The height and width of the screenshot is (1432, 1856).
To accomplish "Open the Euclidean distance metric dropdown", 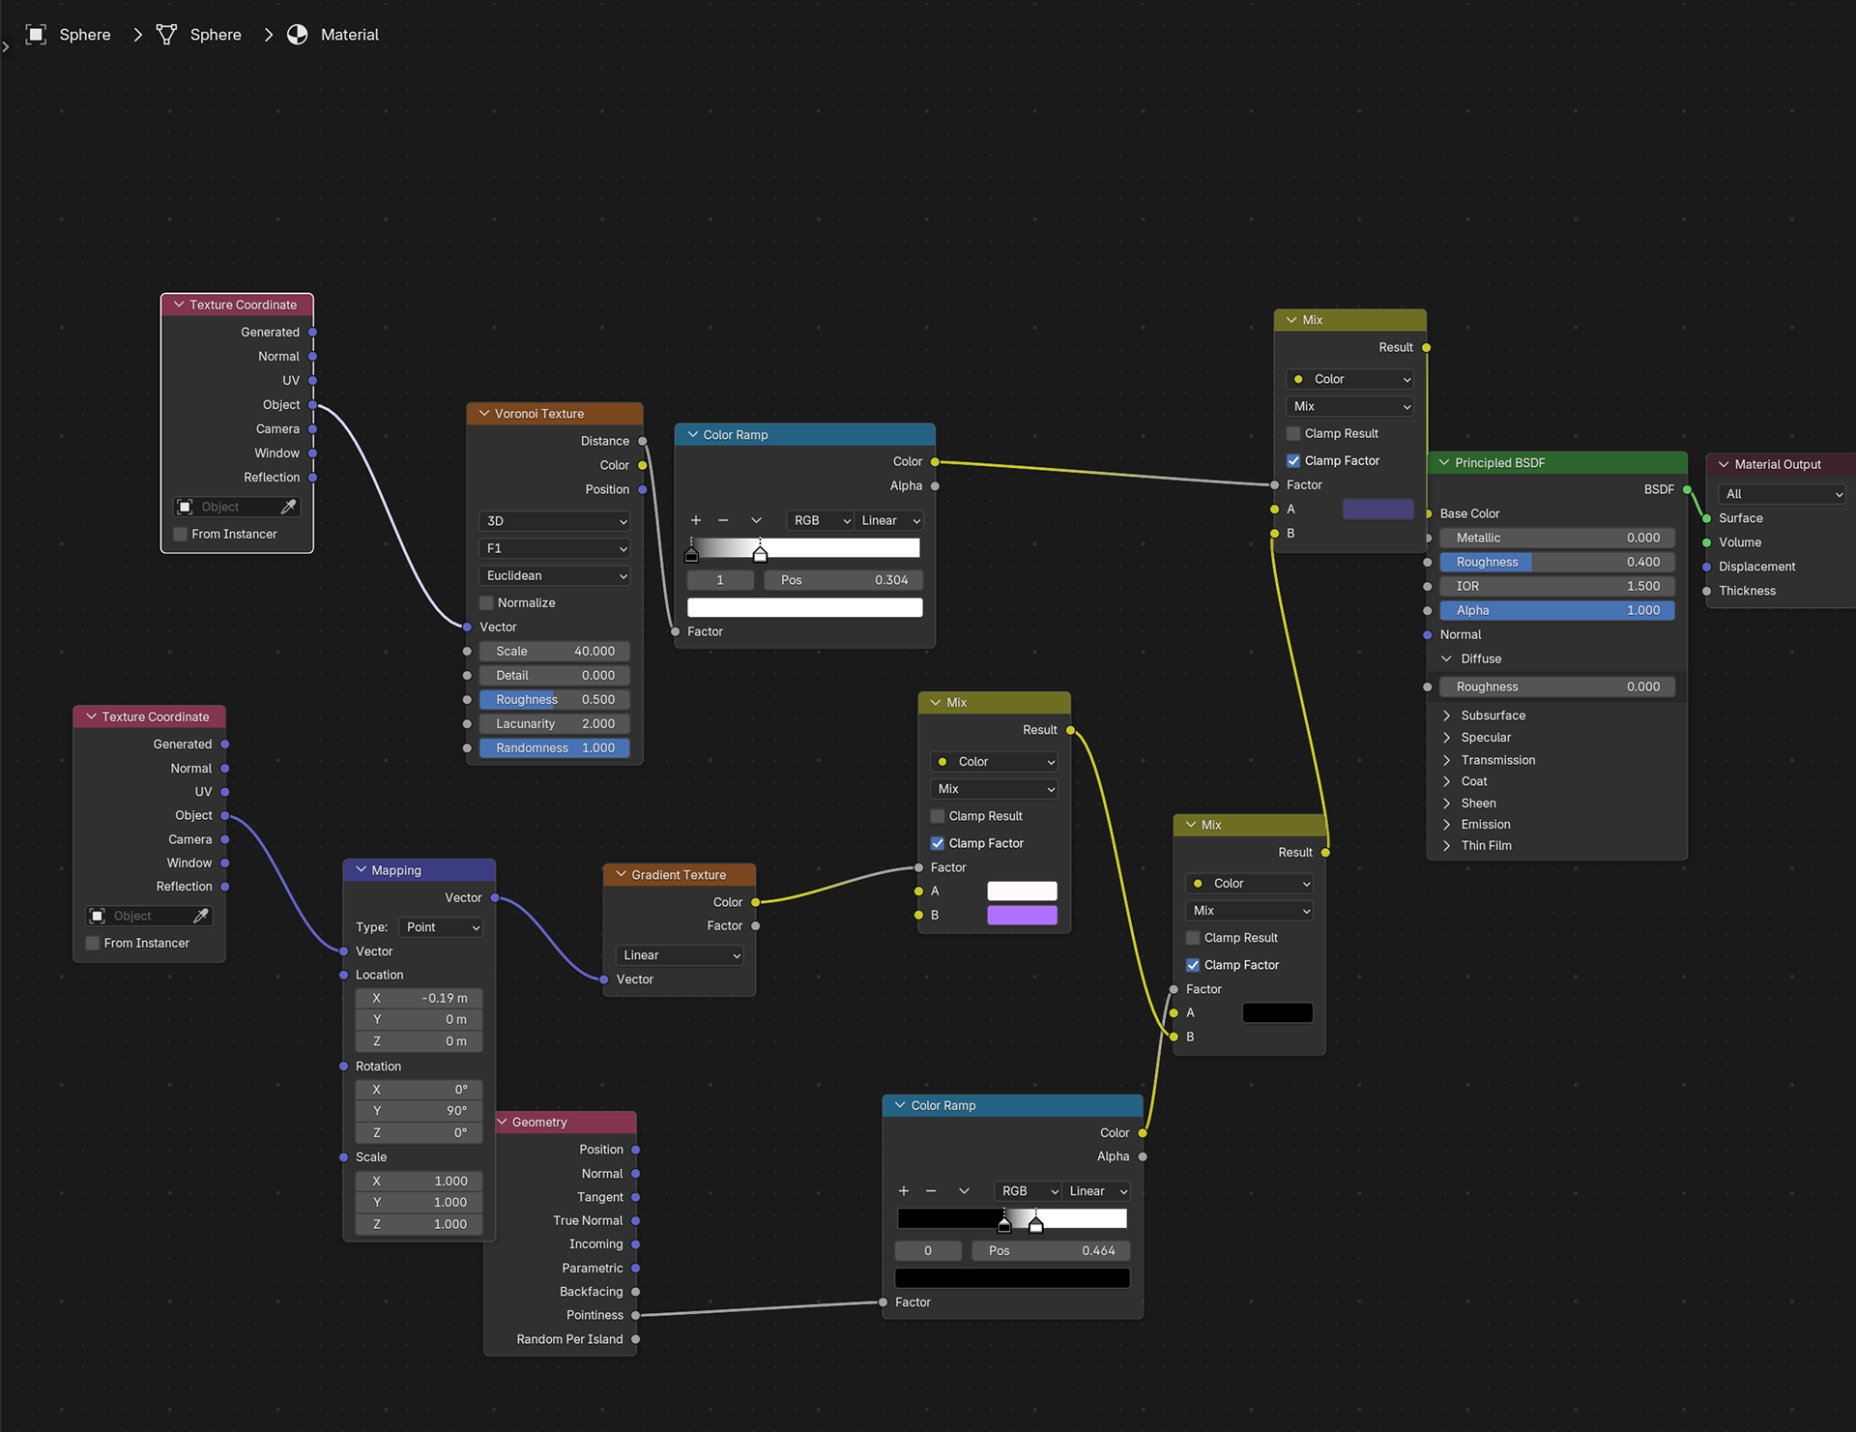I will 555,575.
